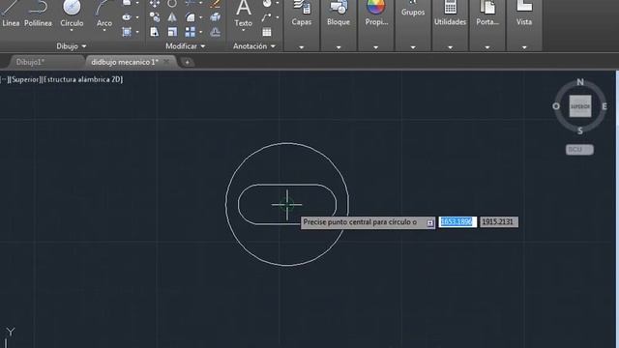This screenshot has width=619, height=348.
Task: Create a new drawing tab with plus
Action: [187, 62]
